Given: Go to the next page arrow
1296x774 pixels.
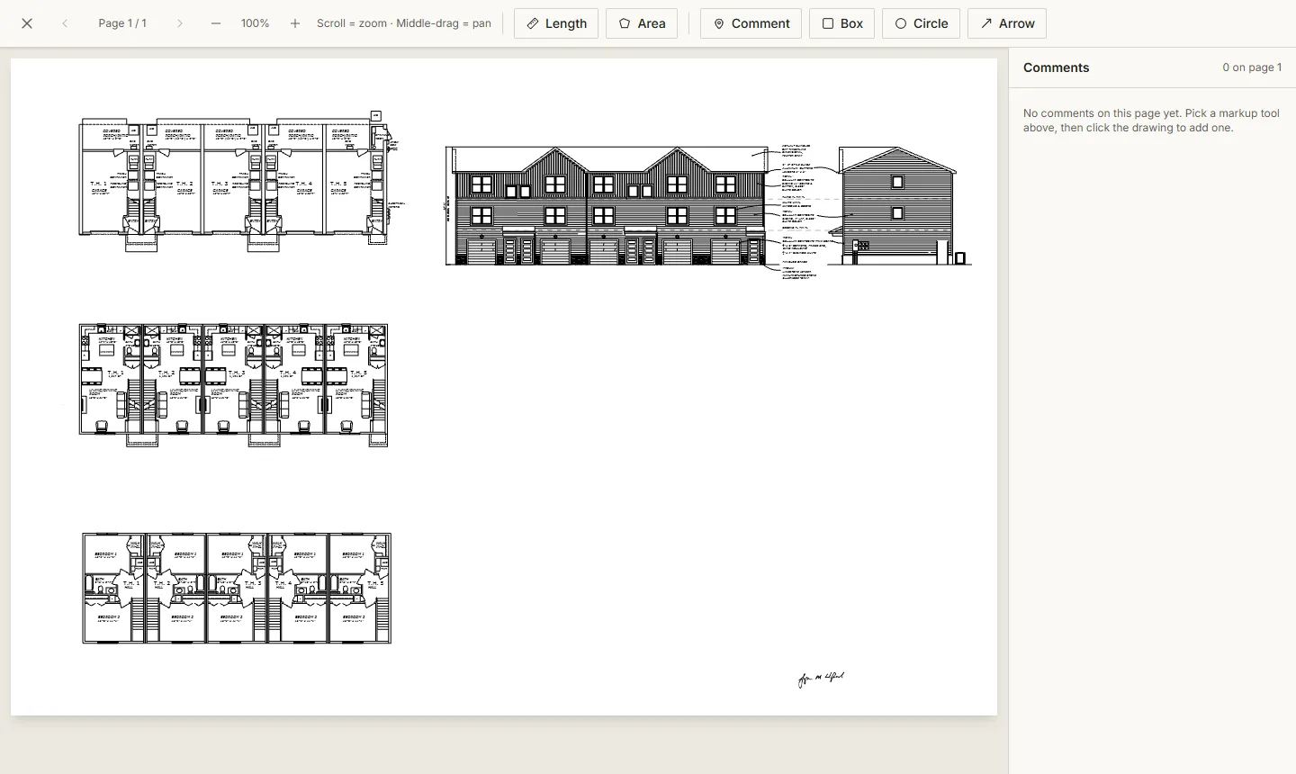Looking at the screenshot, I should point(180,23).
